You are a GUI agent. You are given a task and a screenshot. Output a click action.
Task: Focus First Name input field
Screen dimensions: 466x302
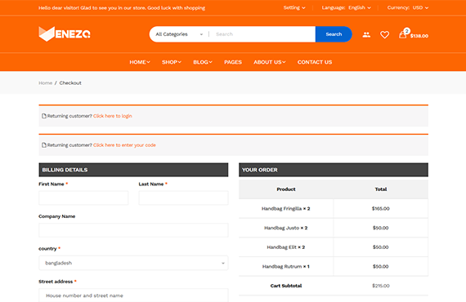[83, 198]
